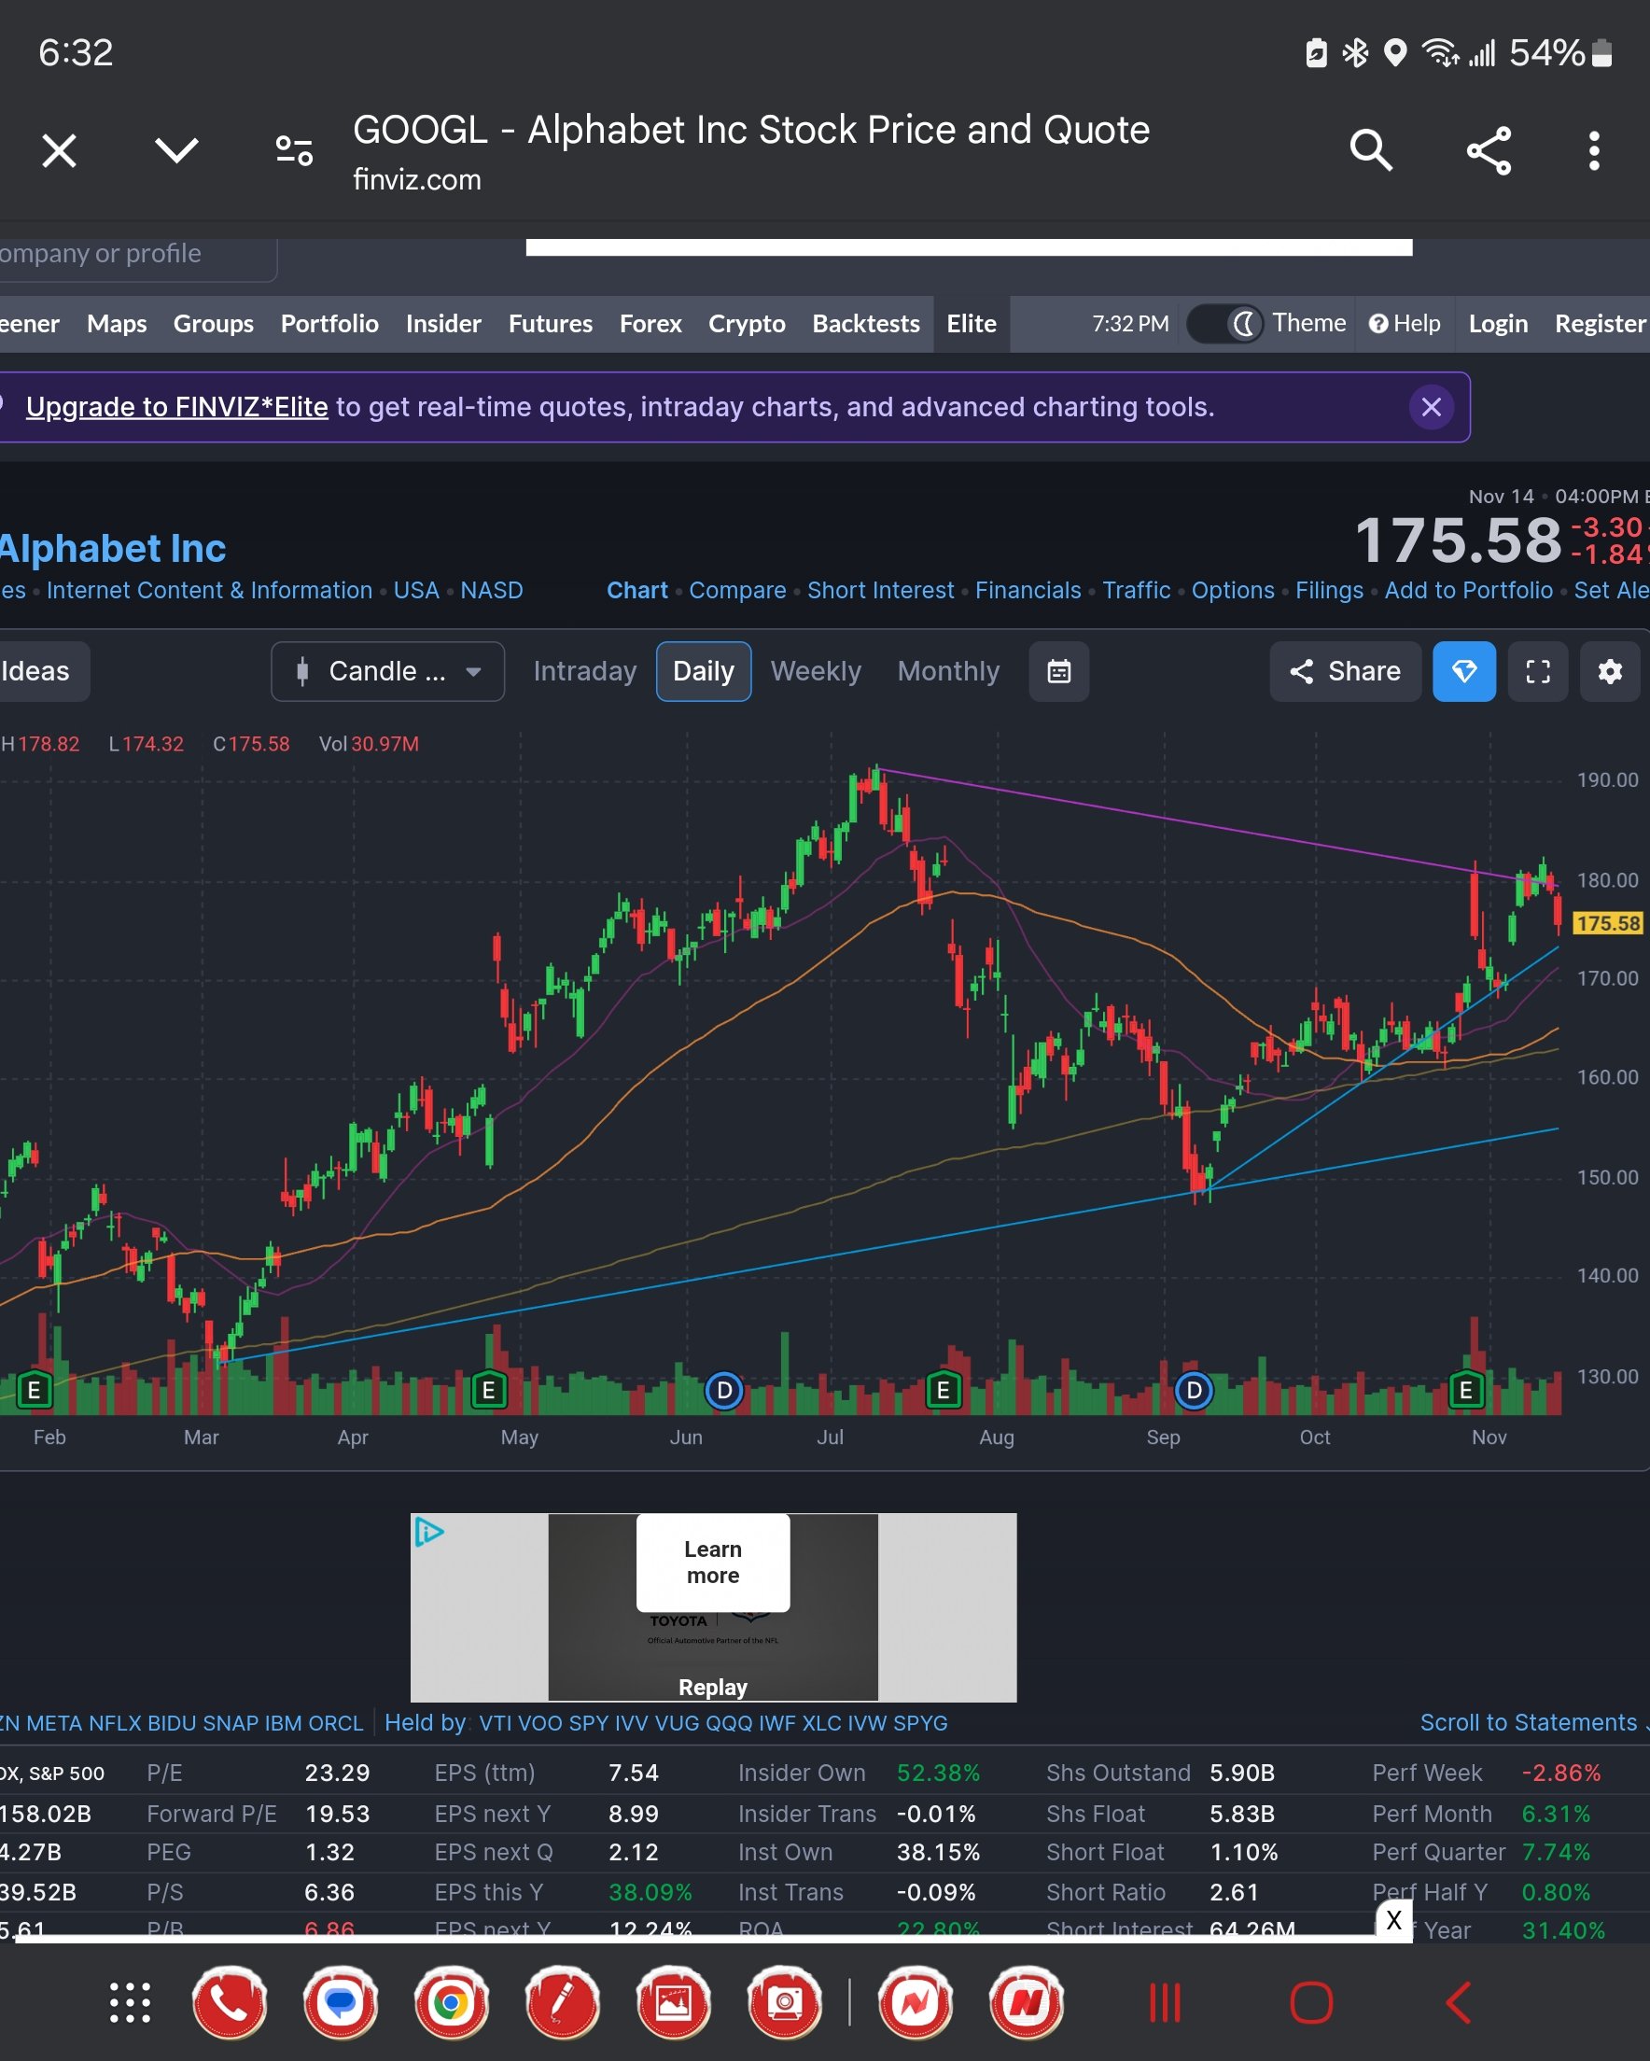Click the Login link
1650x2061 pixels.
pos(1498,324)
